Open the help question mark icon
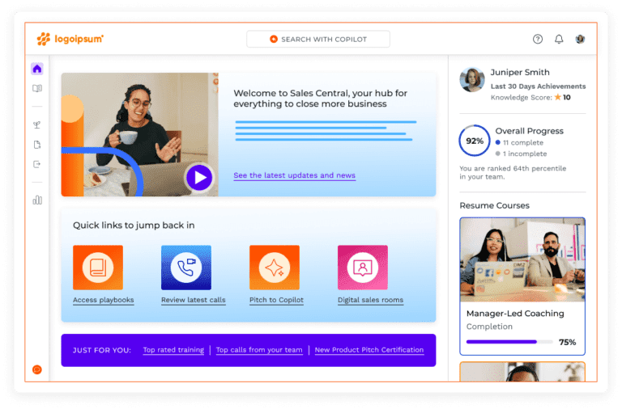 [538, 39]
